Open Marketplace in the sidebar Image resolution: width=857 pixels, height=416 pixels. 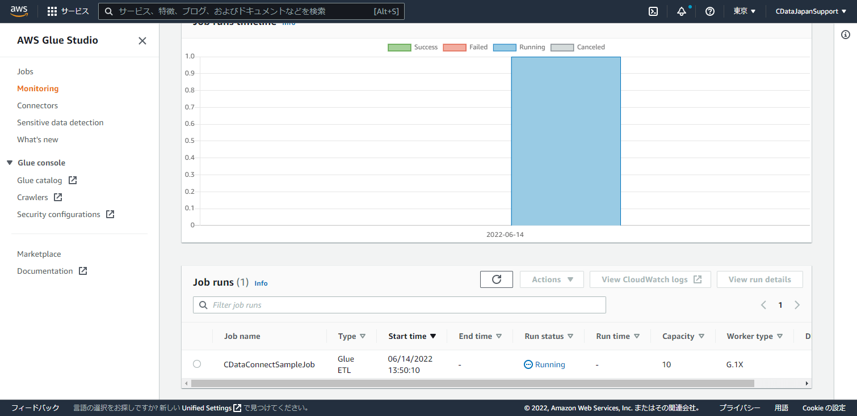[x=39, y=254]
